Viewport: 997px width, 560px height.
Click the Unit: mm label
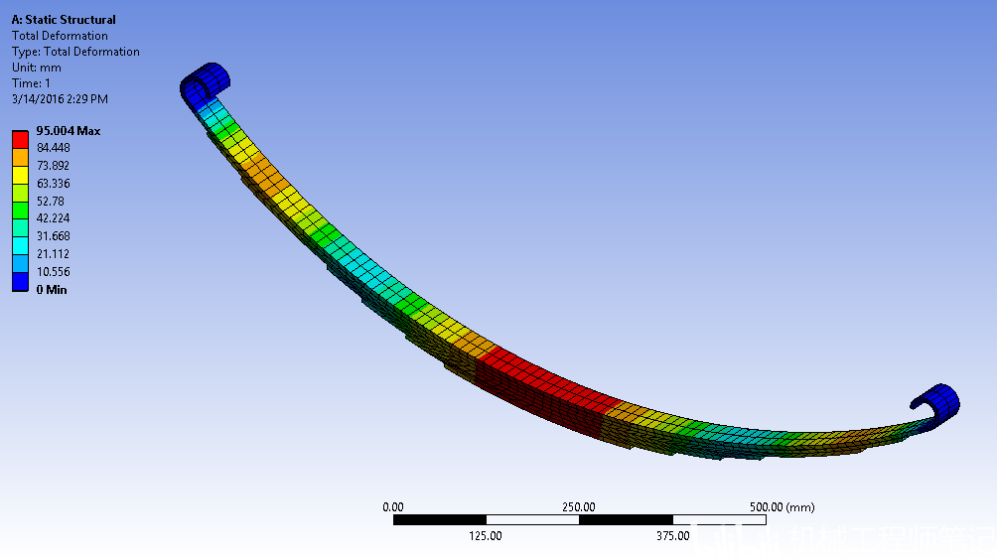coord(36,68)
